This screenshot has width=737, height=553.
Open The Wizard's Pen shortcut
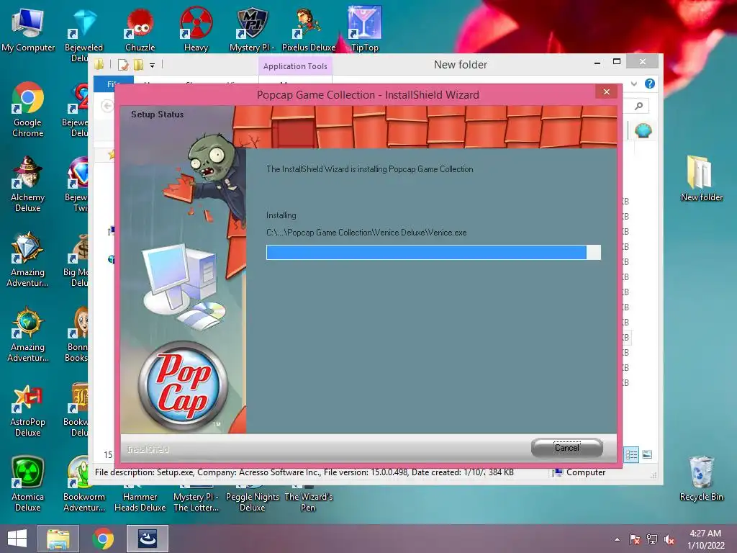[x=308, y=501]
